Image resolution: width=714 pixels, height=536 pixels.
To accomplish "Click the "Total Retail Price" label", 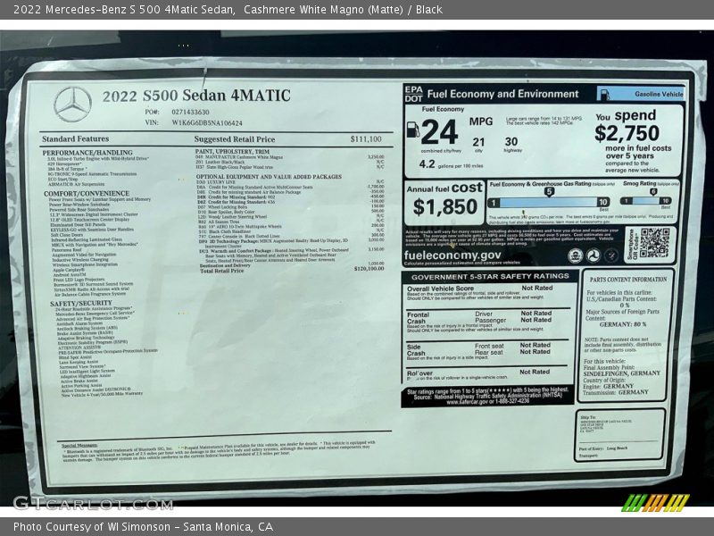I will point(221,271).
